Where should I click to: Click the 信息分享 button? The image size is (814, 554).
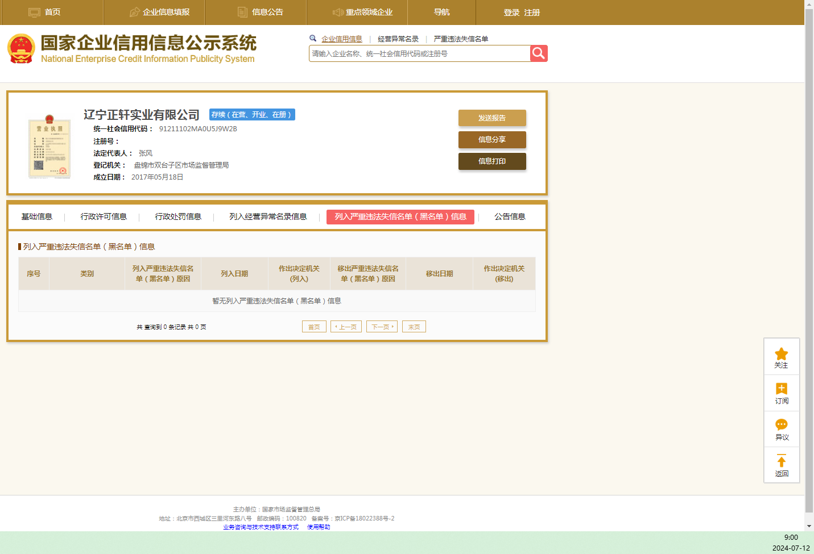pyautogui.click(x=492, y=140)
